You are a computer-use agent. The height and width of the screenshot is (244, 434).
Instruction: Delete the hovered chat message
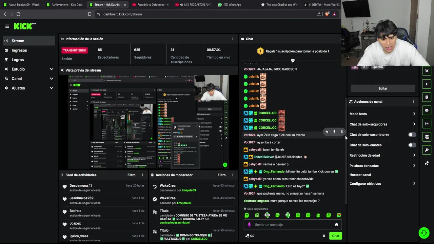tap(341, 132)
